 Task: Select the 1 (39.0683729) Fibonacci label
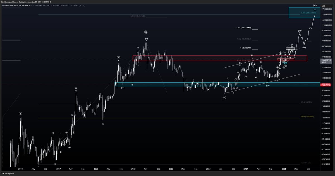(x=246, y=48)
